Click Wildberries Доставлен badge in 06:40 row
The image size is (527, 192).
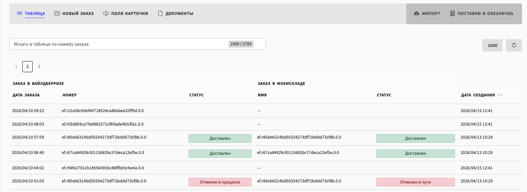pos(220,154)
